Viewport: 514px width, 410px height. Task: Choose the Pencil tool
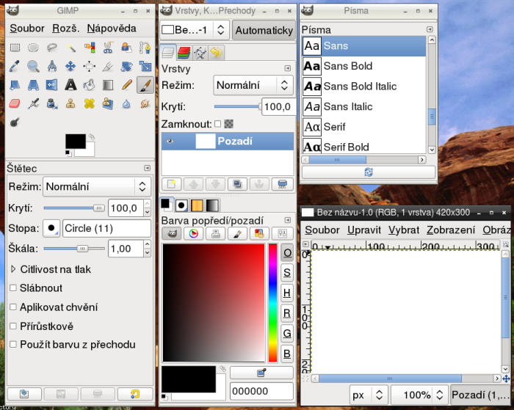click(126, 85)
